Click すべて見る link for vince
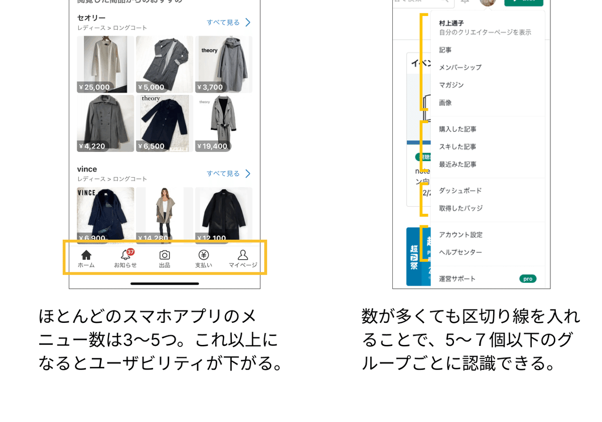 223,174
